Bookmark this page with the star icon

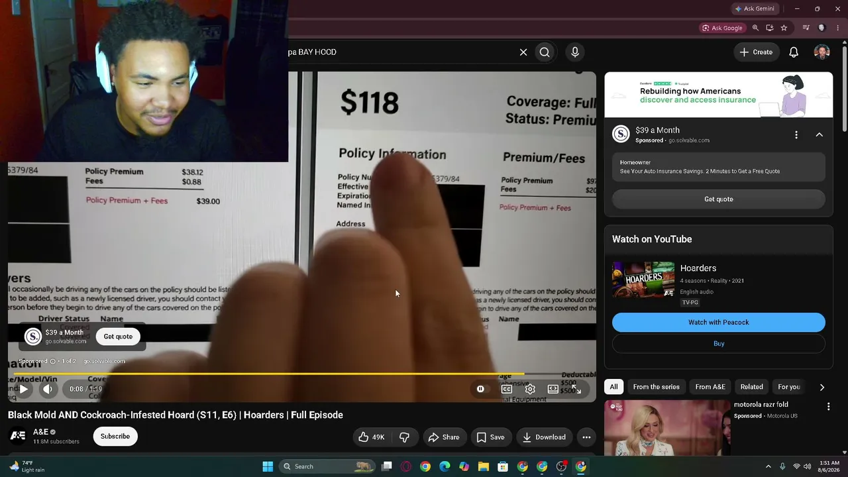tap(784, 28)
